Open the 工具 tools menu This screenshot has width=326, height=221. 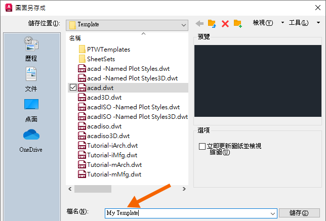click(299, 22)
